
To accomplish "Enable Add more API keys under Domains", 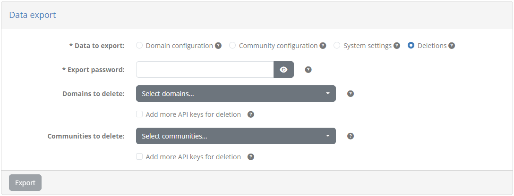I will [x=139, y=114].
